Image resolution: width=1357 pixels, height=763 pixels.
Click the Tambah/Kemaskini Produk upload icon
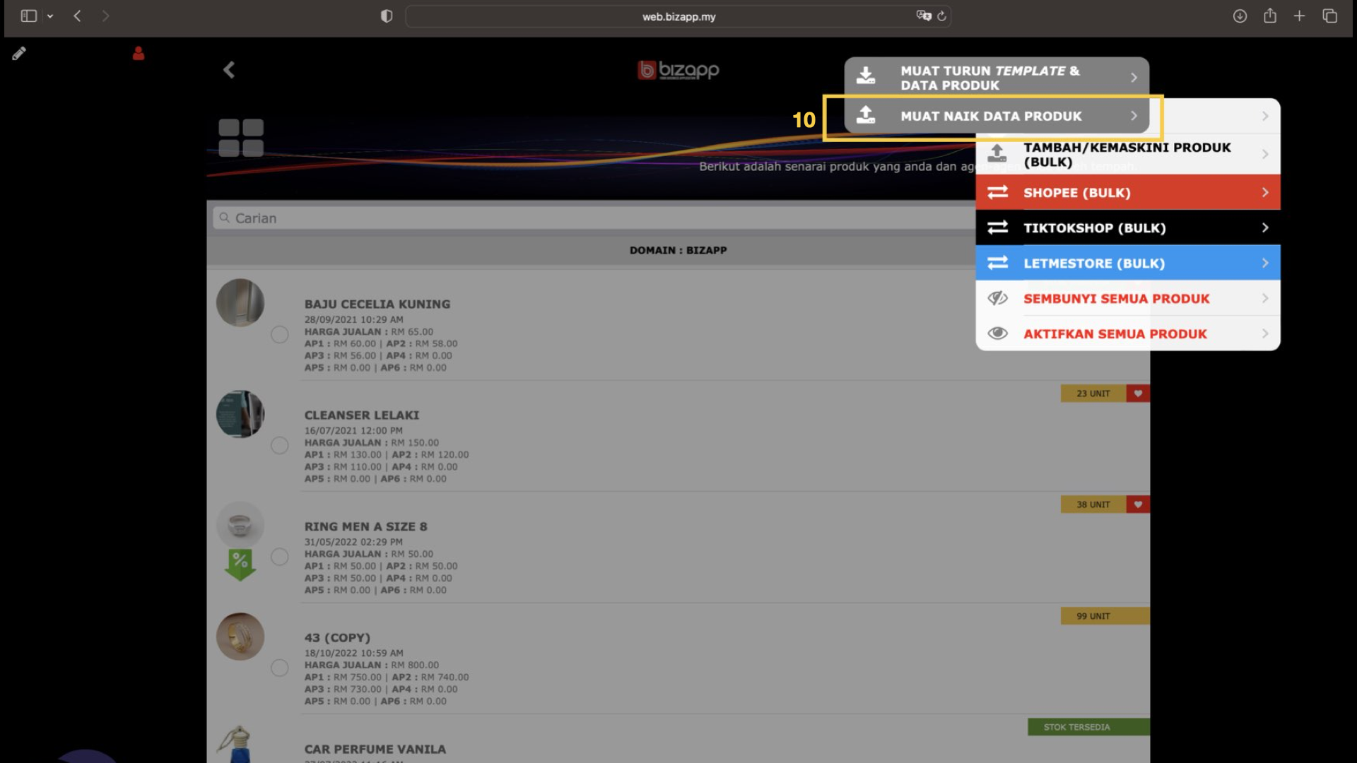pos(997,153)
